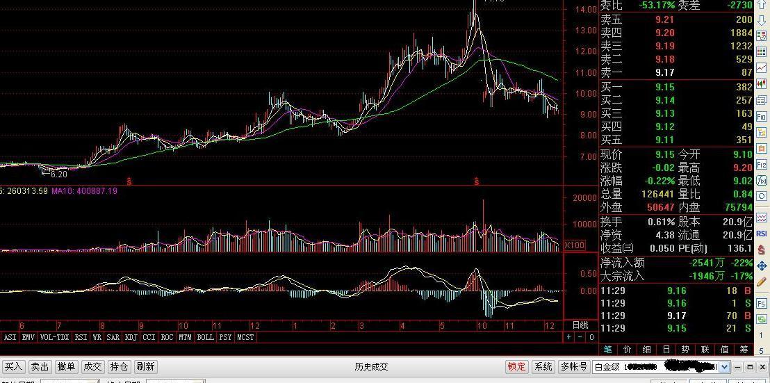The image size is (770, 383).
Task: Open the 日线 period selector
Action: tap(580, 325)
